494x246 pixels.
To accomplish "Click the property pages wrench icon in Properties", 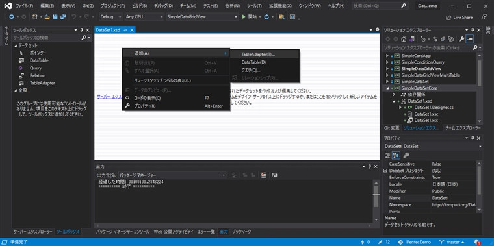I will pyautogui.click(x=406, y=154).
